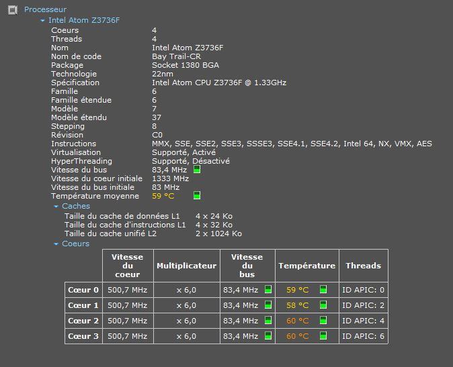Click the Révision value 'C0'
The height and width of the screenshot is (367, 453).
pos(157,135)
